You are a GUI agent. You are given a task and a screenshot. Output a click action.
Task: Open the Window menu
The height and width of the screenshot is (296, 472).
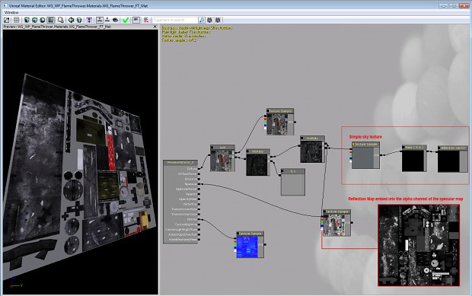tap(11, 12)
